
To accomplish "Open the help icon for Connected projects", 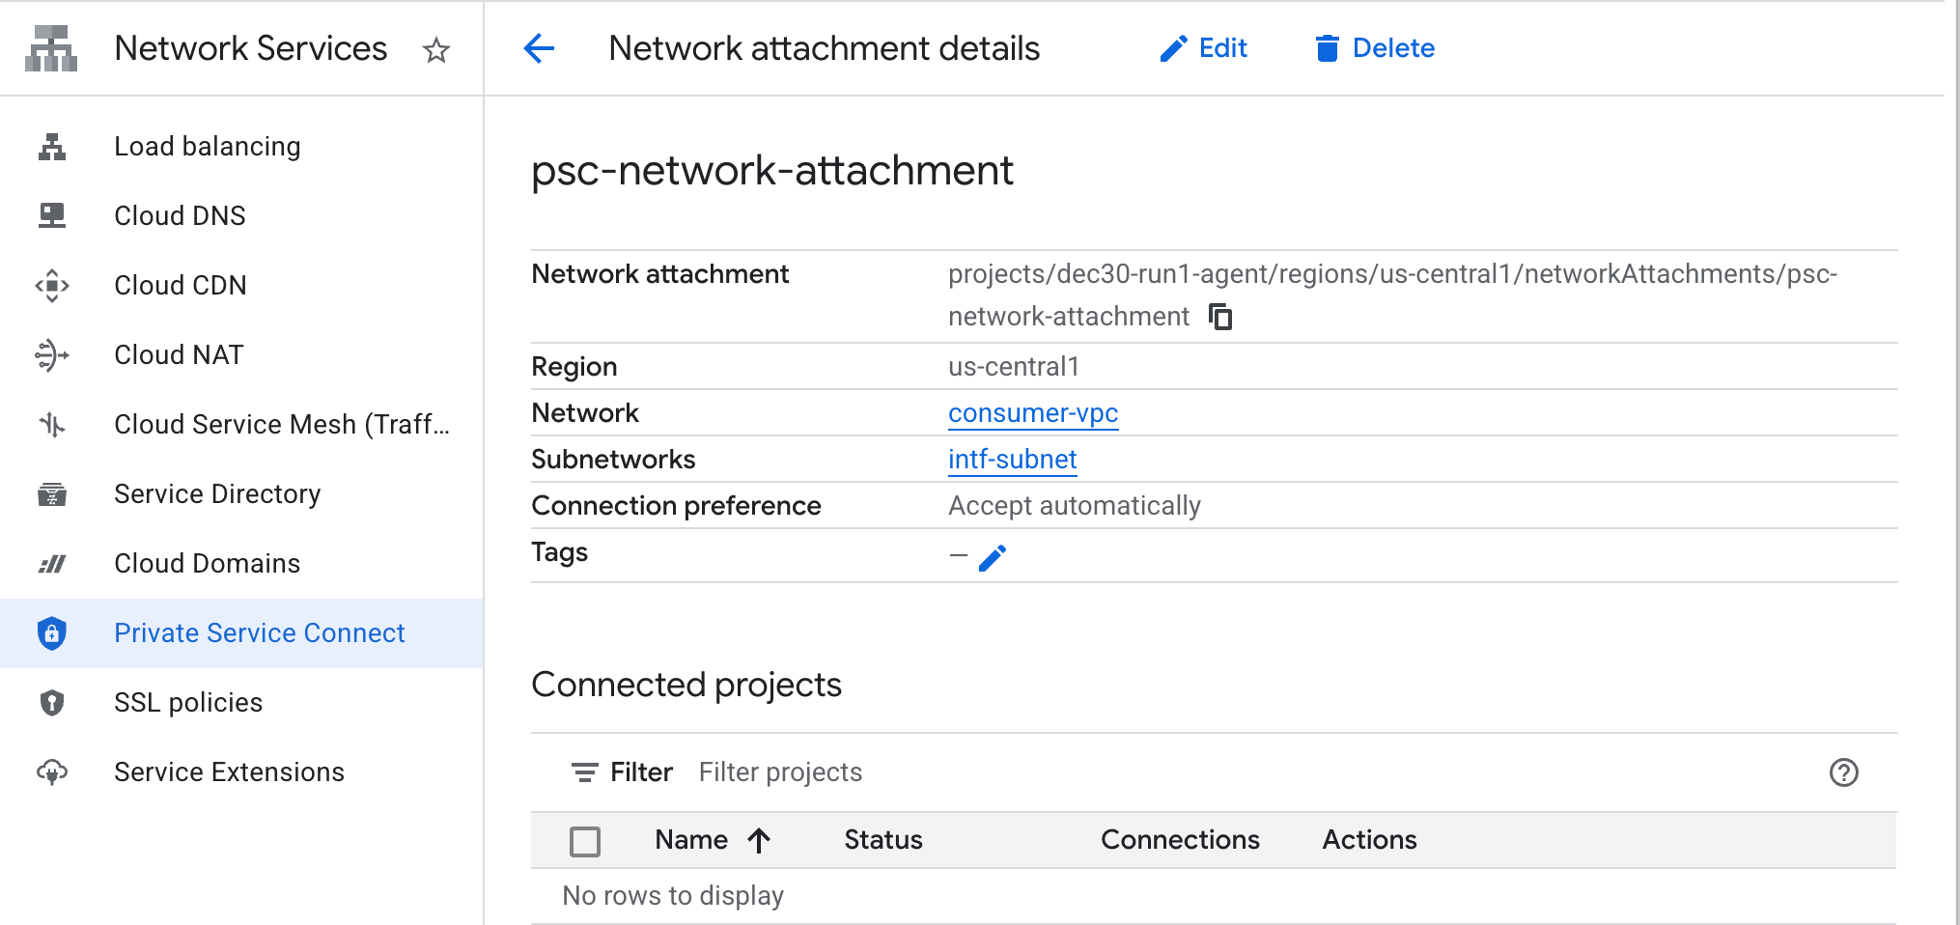I will 1843,772.
